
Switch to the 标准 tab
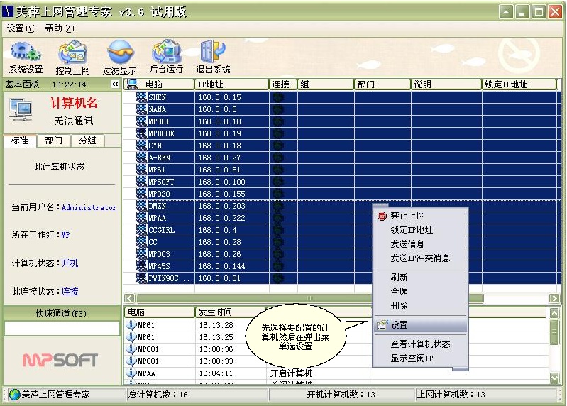click(20, 141)
